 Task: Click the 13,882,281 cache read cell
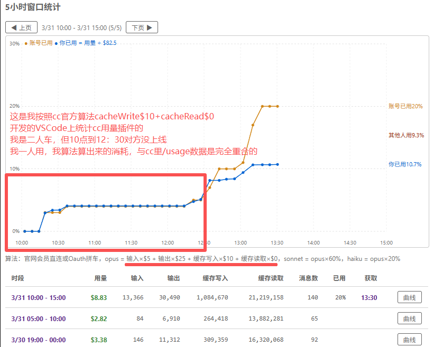pyautogui.click(x=266, y=318)
